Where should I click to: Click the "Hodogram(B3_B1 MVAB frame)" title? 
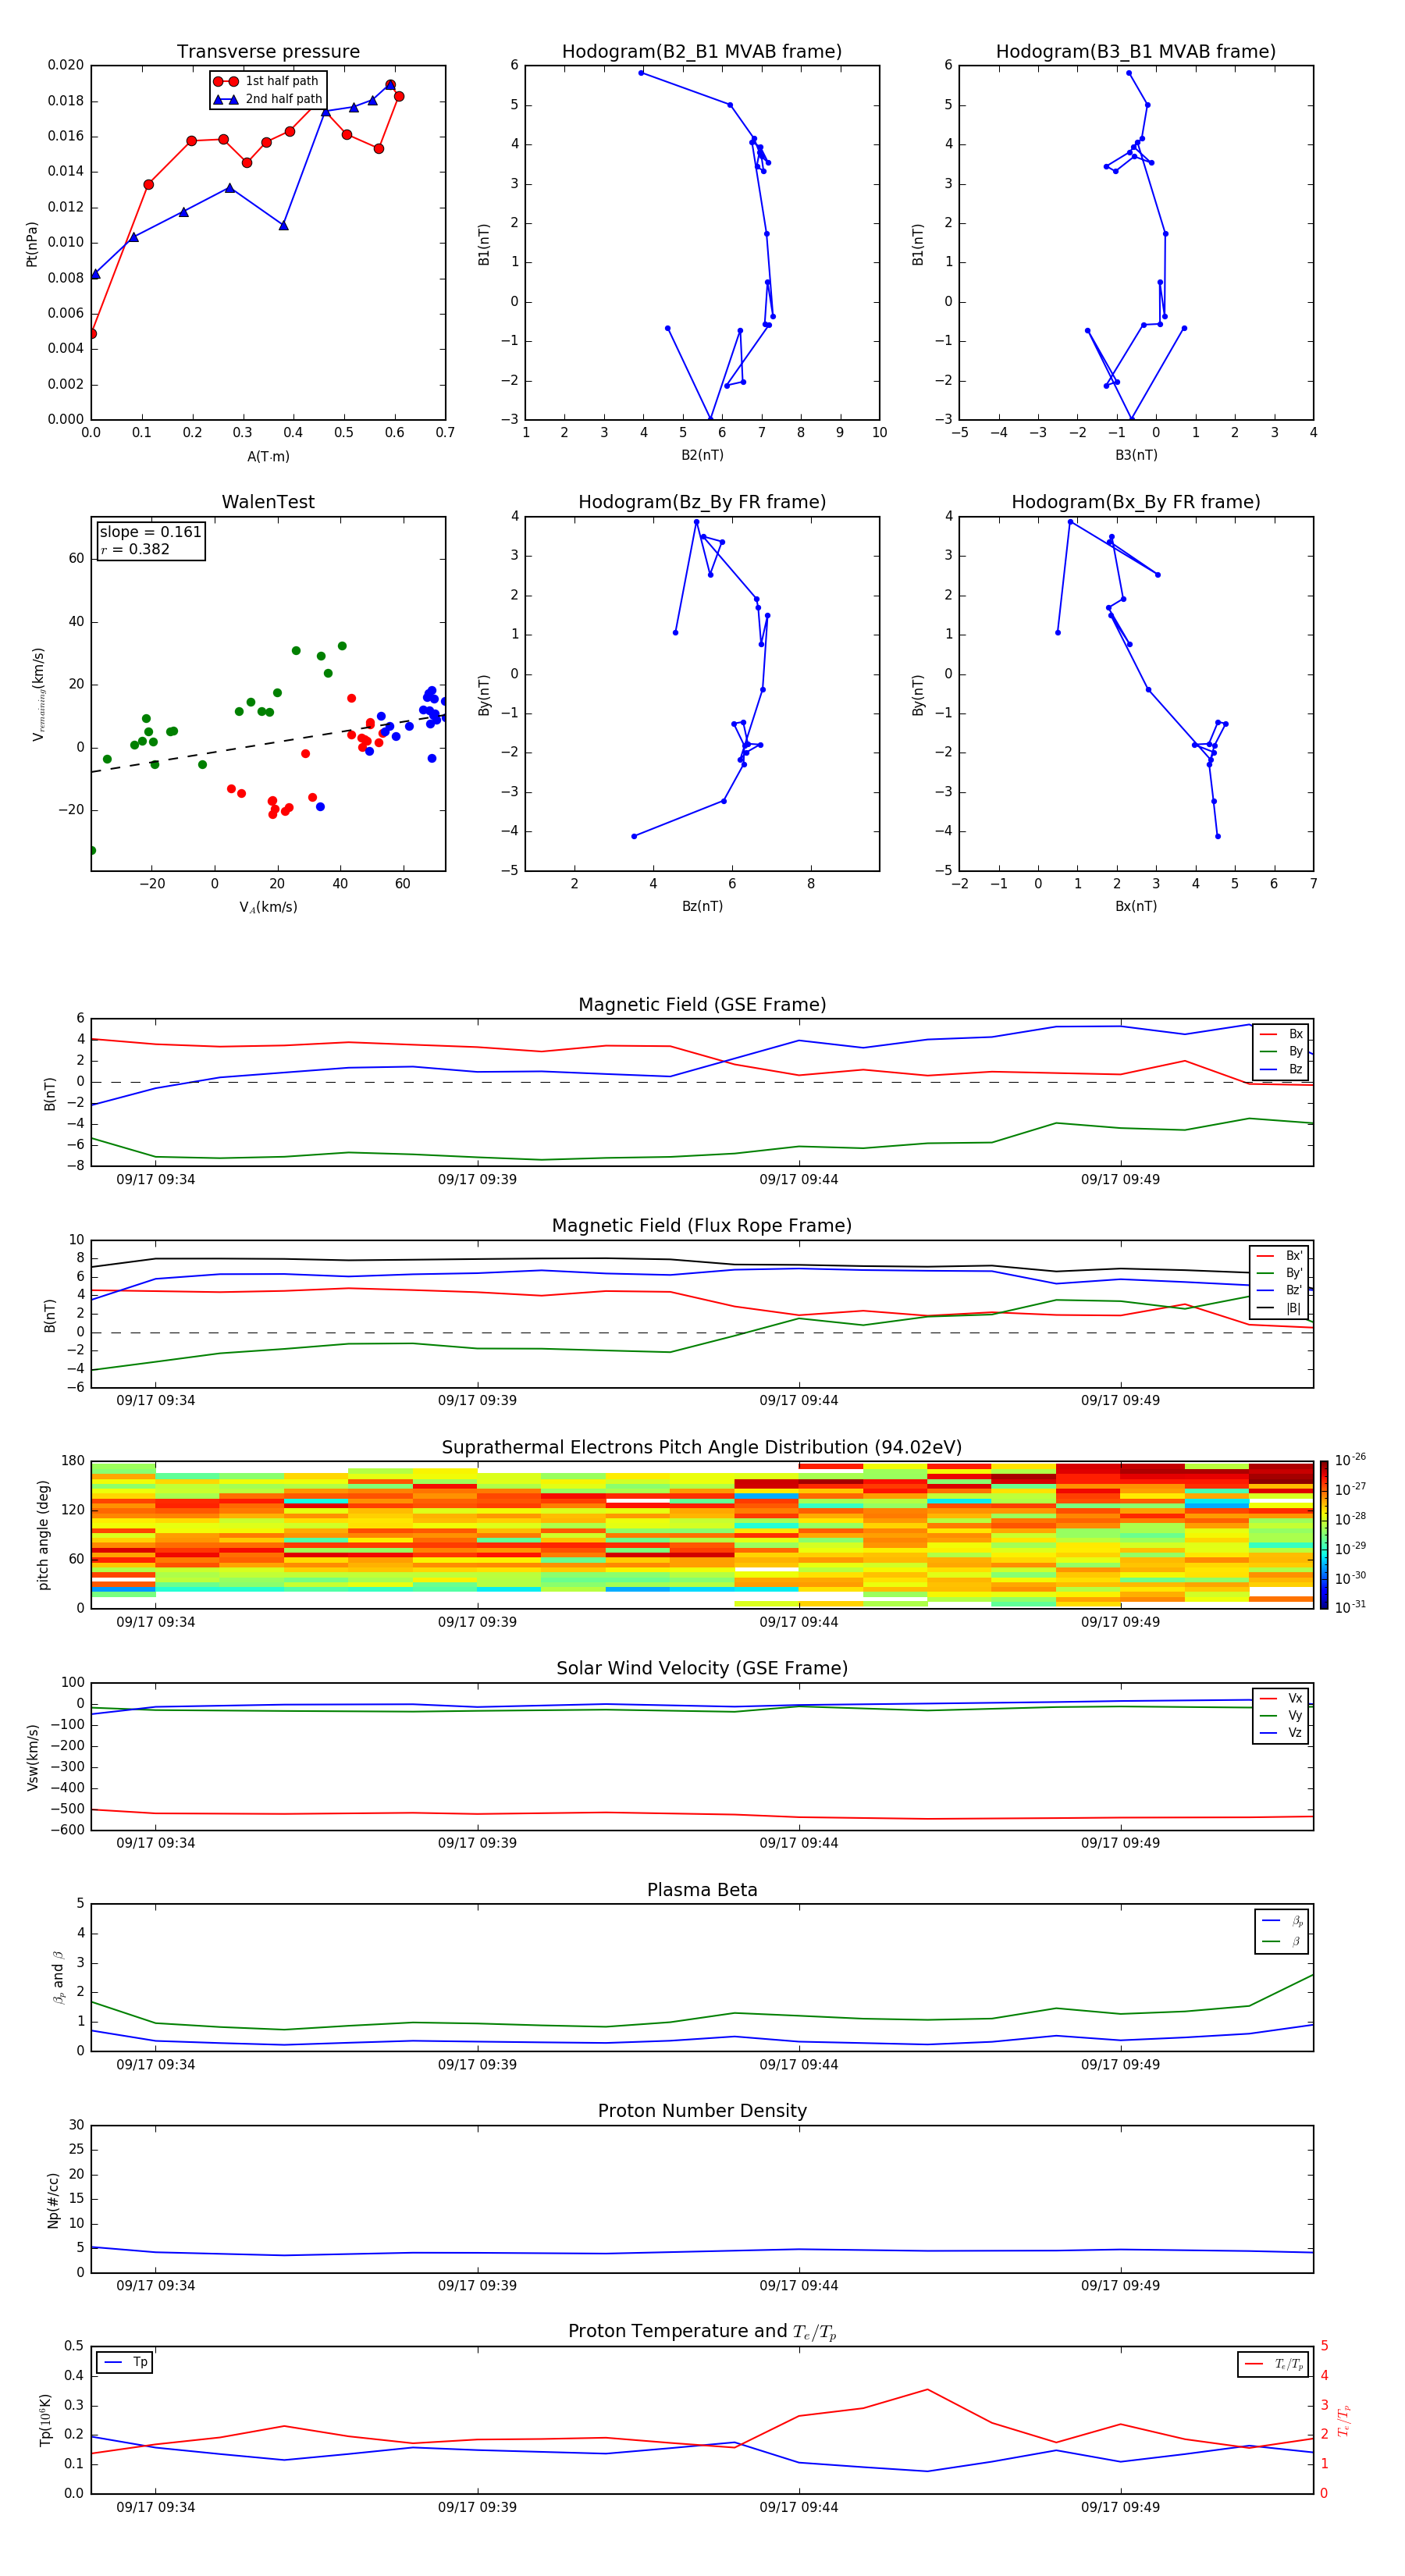pos(1136,52)
